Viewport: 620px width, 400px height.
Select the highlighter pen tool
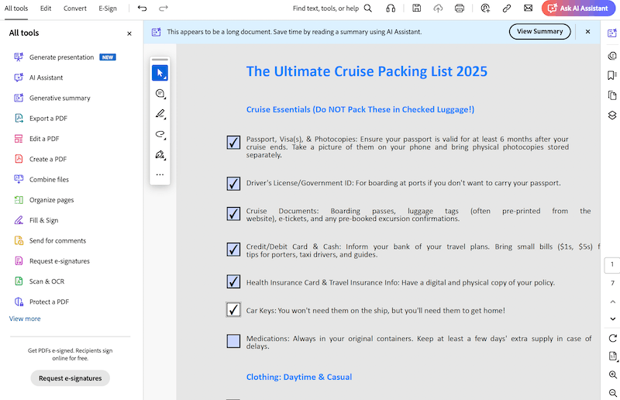[160, 114]
